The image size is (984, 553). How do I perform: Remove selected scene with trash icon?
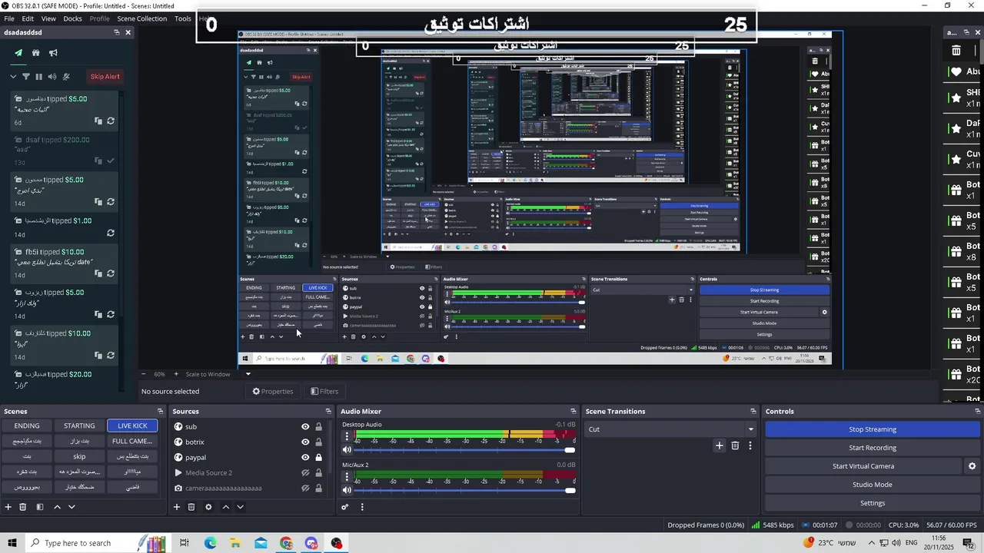(x=23, y=507)
